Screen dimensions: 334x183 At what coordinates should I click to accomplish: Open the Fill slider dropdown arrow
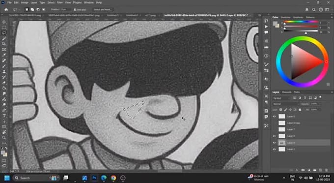pyautogui.click(x=320, y=110)
